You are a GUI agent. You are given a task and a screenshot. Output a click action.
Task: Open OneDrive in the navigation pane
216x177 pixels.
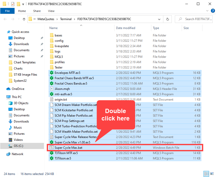tap(17, 89)
